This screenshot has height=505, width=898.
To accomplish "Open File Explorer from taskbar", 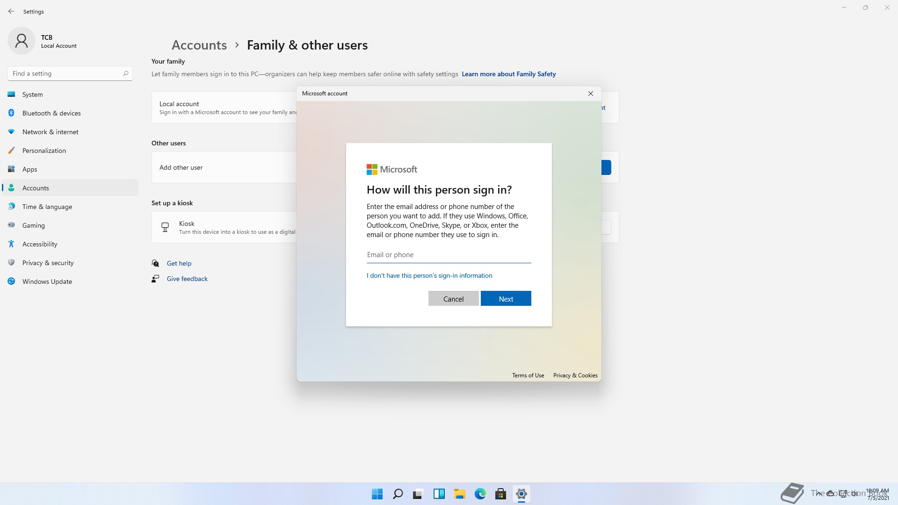I will tap(459, 494).
